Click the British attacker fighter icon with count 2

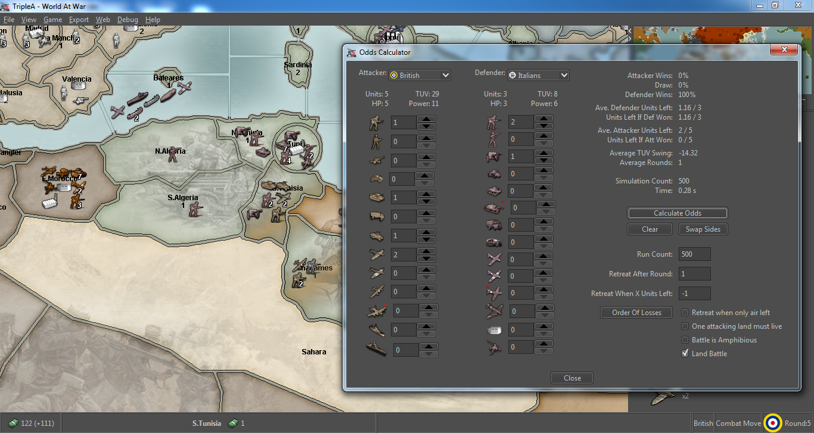click(x=376, y=254)
